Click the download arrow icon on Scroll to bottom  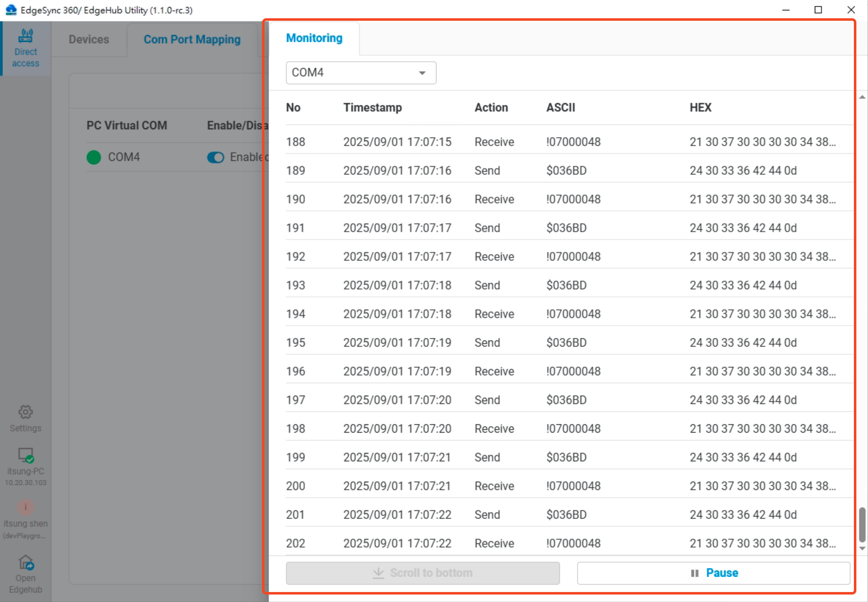378,573
